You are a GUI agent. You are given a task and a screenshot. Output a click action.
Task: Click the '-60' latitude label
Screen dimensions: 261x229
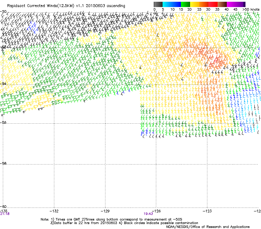3,207
